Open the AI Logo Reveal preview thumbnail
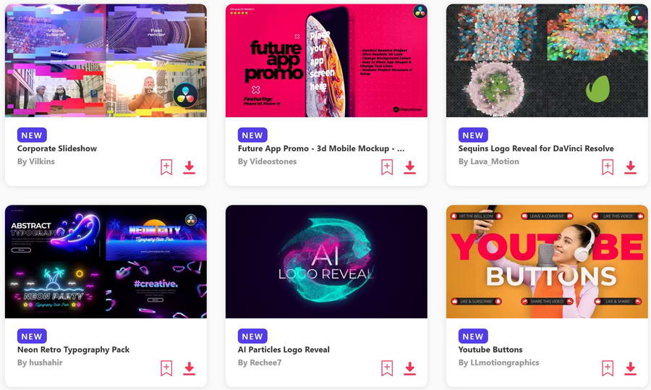The image size is (651, 390). tap(326, 262)
